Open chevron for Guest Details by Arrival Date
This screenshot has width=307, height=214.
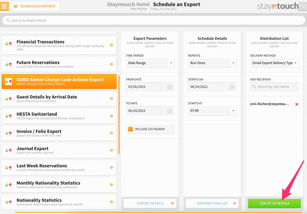pyautogui.click(x=111, y=99)
